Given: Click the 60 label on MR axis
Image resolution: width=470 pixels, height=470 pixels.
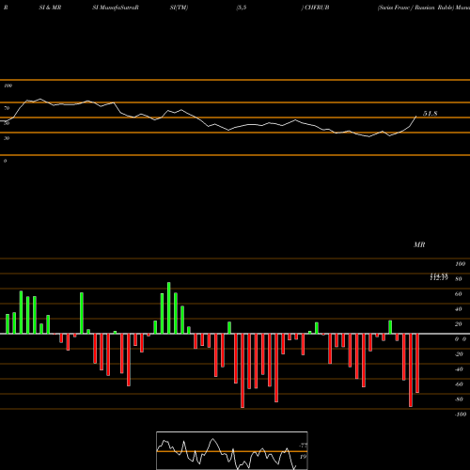Looking at the screenshot, I should point(459,294).
